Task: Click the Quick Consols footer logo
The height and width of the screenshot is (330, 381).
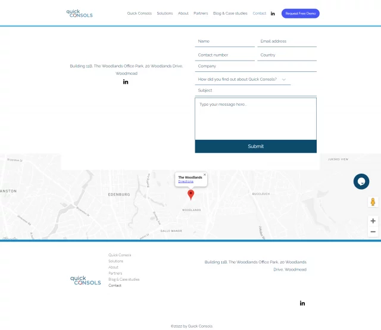Action: (86, 280)
